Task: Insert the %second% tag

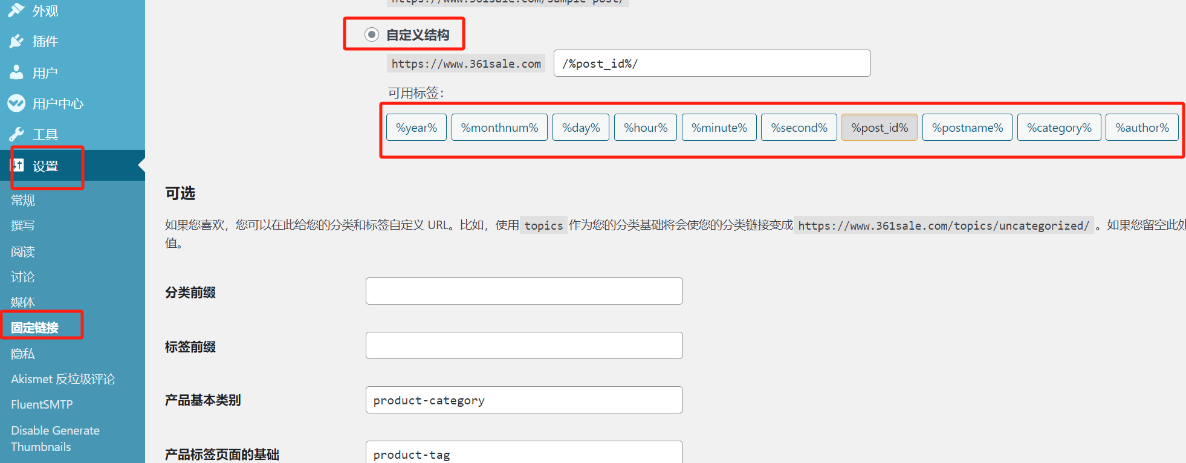Action: click(799, 128)
